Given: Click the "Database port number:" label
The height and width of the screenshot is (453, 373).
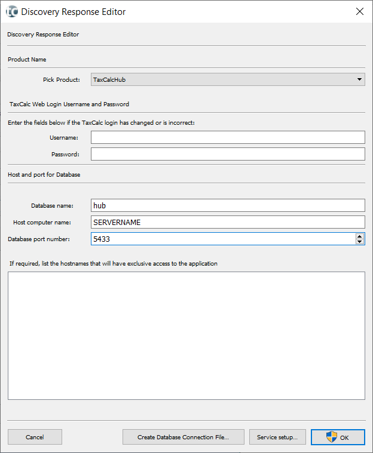Looking at the screenshot, I should [39, 239].
